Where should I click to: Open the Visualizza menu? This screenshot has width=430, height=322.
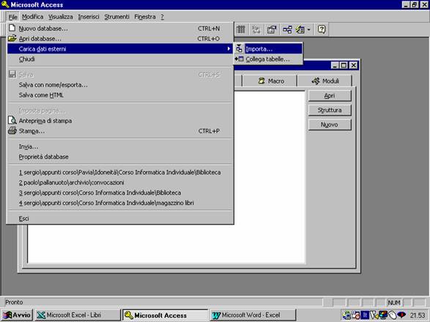pos(61,17)
